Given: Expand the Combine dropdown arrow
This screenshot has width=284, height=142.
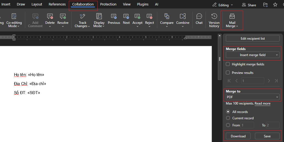Looking at the screenshot, I should 183,26.
